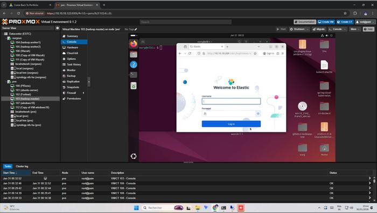Open the Elastic browser hamburger menu
The height and width of the screenshot is (213, 377).
pyautogui.click(x=283, y=53)
